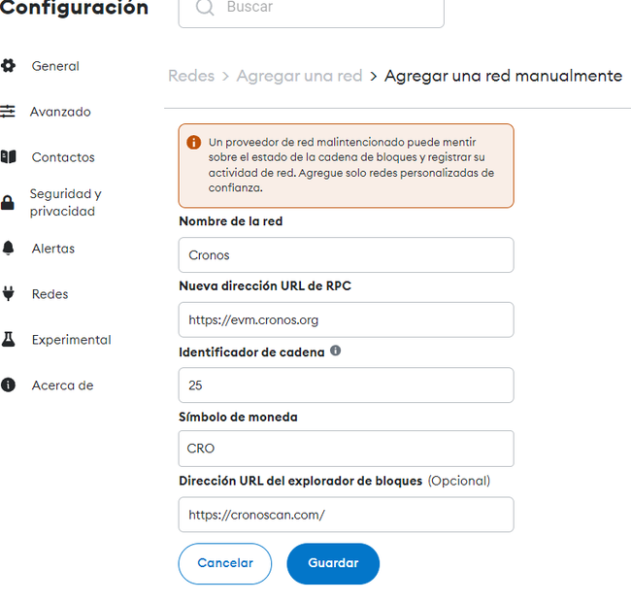This screenshot has height=602, width=631.
Task: Click the General gear icon
Action: pyautogui.click(x=9, y=66)
